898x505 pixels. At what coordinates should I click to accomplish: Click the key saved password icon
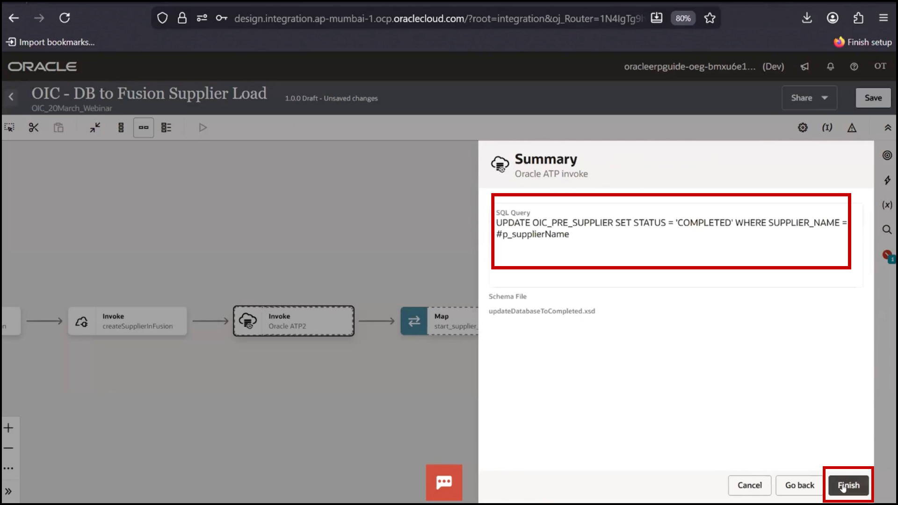[x=221, y=18]
